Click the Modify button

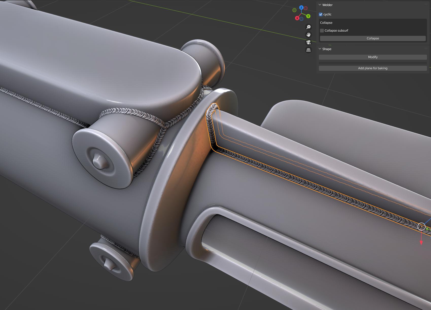click(373, 57)
